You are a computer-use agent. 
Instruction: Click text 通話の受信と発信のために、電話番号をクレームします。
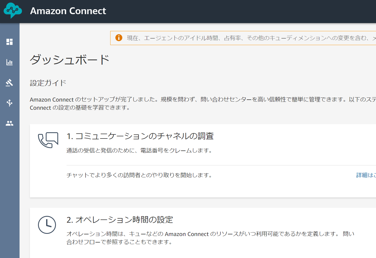(140, 150)
